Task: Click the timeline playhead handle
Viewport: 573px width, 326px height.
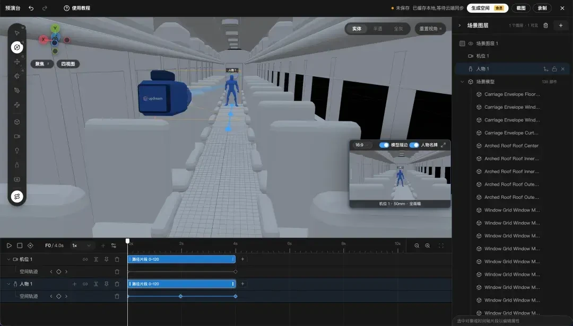Action: pyautogui.click(x=127, y=241)
